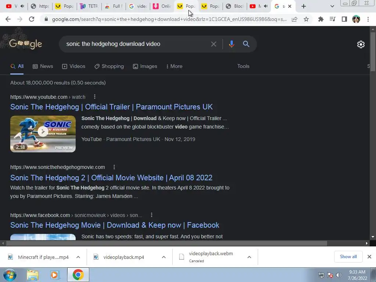Select the Images search filter

click(x=145, y=66)
